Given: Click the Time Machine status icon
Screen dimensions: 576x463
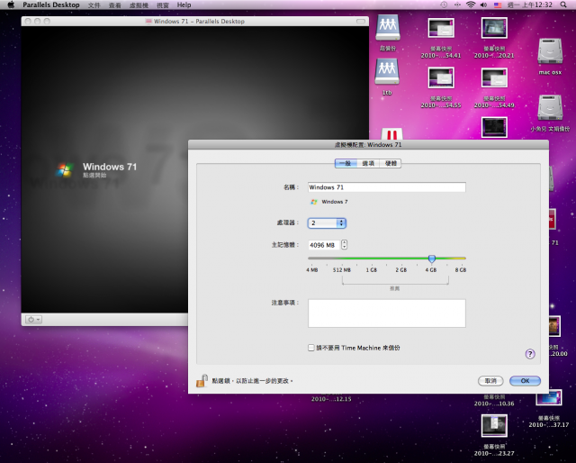Looking at the screenshot, I should 444,5.
